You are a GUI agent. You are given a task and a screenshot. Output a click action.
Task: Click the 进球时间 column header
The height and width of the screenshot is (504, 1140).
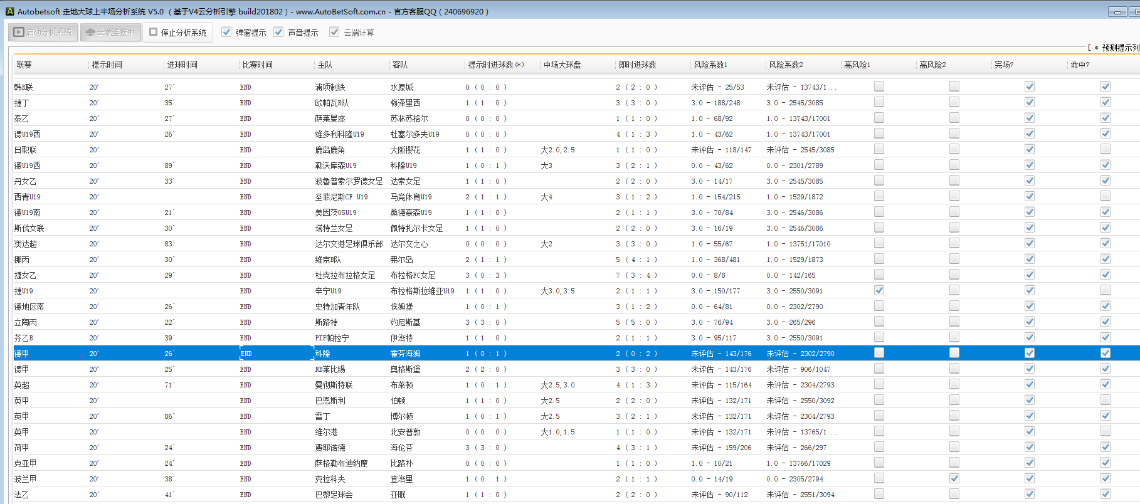(x=182, y=65)
